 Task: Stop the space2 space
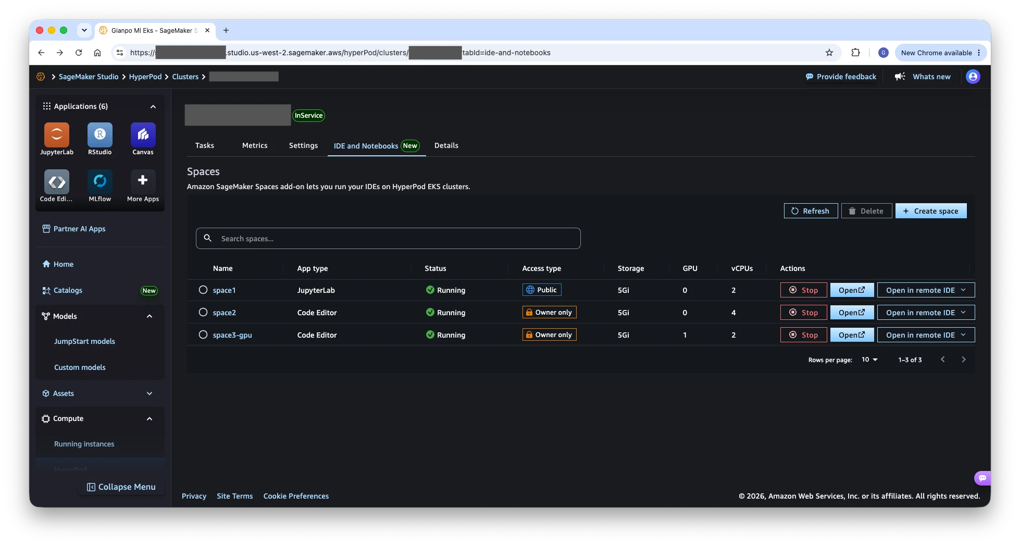click(x=803, y=313)
